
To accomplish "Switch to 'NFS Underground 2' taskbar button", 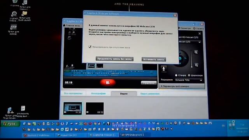I will tap(135, 135).
